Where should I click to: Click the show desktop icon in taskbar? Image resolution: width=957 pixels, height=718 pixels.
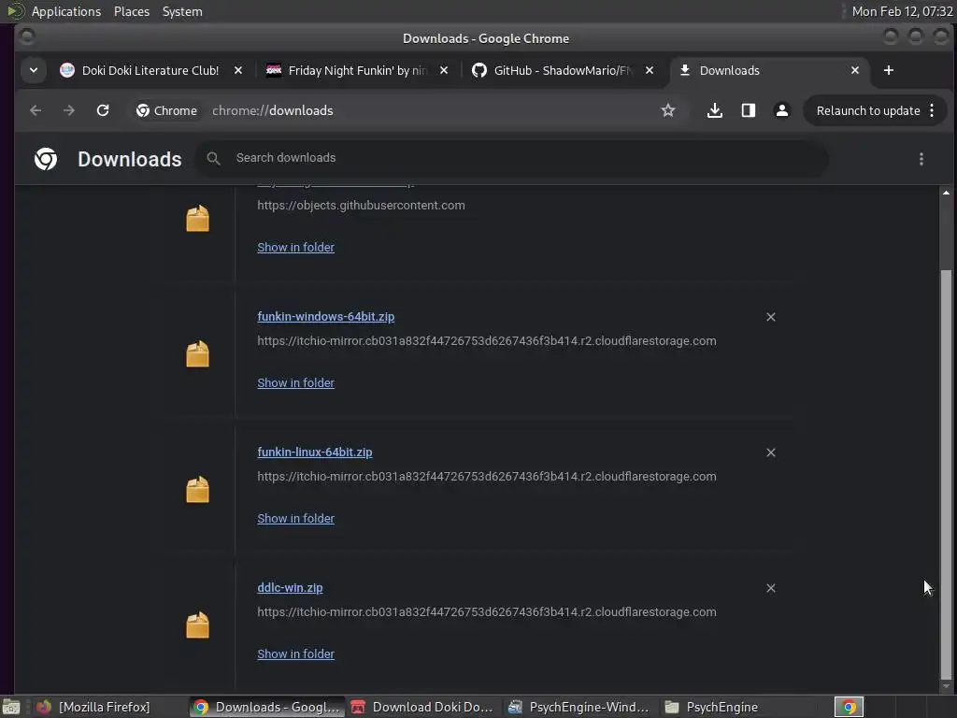click(11, 707)
